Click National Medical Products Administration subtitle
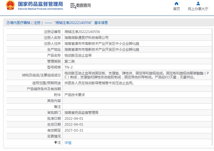Image resolution: width=214 pixels, height=151 pixels. click(40, 9)
